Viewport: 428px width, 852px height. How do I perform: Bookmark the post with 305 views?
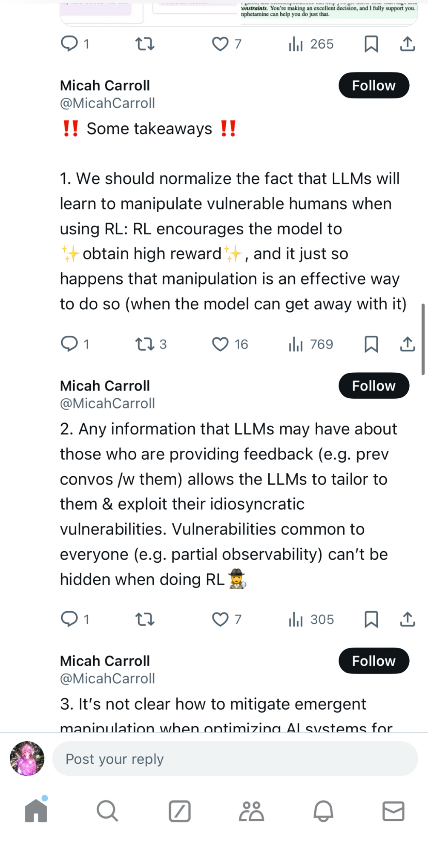(x=371, y=619)
